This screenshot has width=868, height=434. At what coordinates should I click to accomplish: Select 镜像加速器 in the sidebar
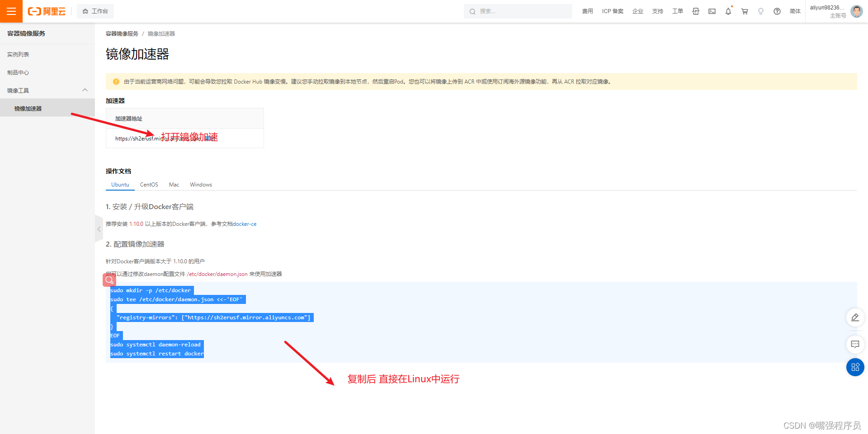[47, 108]
